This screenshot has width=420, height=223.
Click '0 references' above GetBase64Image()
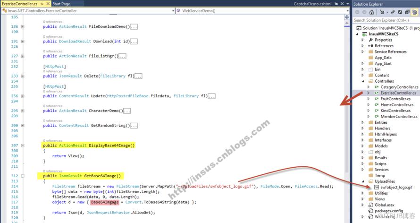[x=52, y=171]
